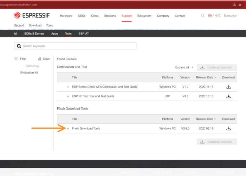Image resolution: width=246 pixels, height=184 pixels.
Task: Switch to the ESP-AT tab
Action: [x=84, y=34]
